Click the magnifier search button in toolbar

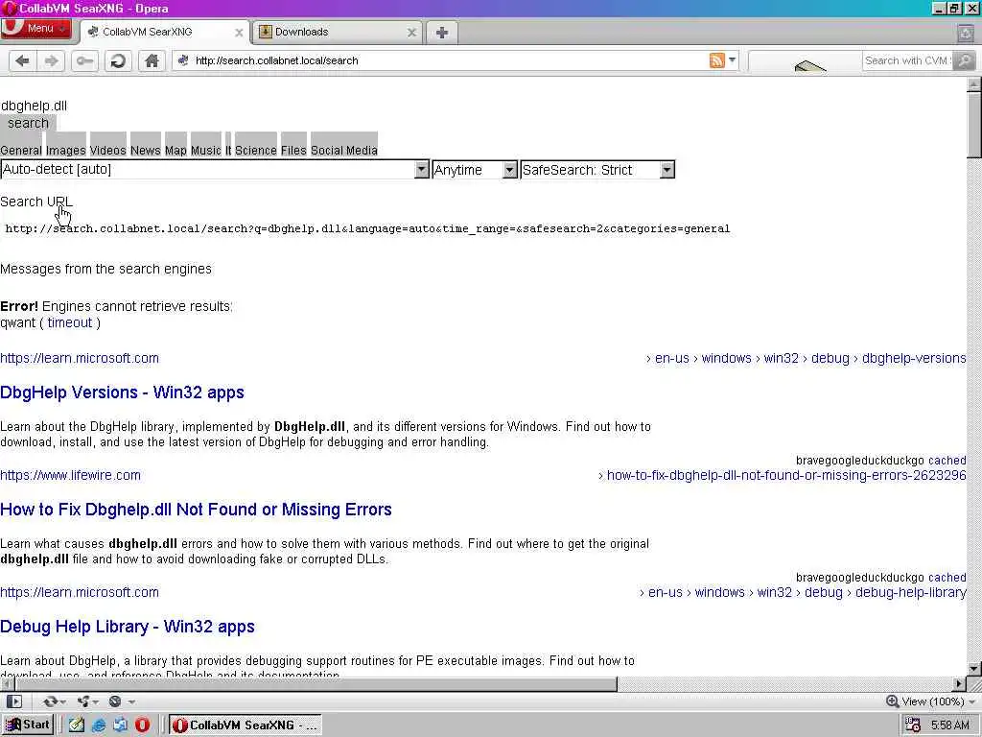[965, 60]
